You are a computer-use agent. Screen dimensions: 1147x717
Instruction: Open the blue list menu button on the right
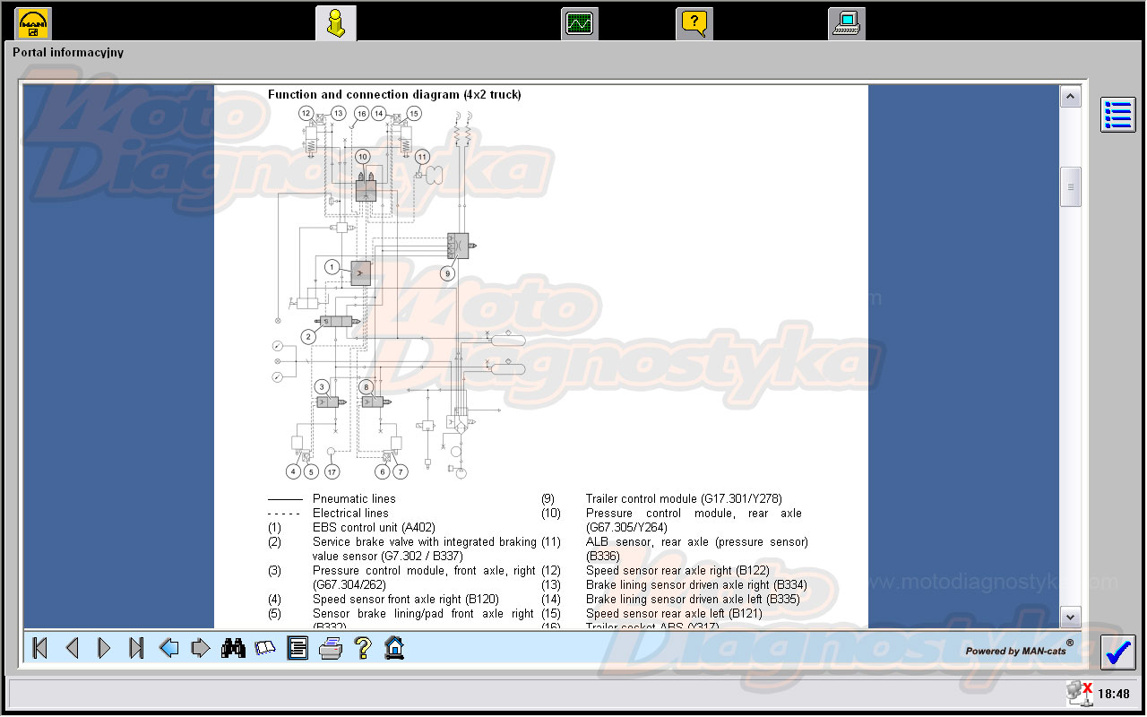click(1118, 115)
